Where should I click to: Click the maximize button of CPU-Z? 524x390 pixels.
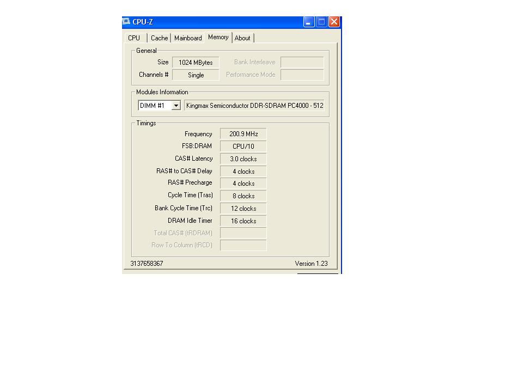(321, 22)
